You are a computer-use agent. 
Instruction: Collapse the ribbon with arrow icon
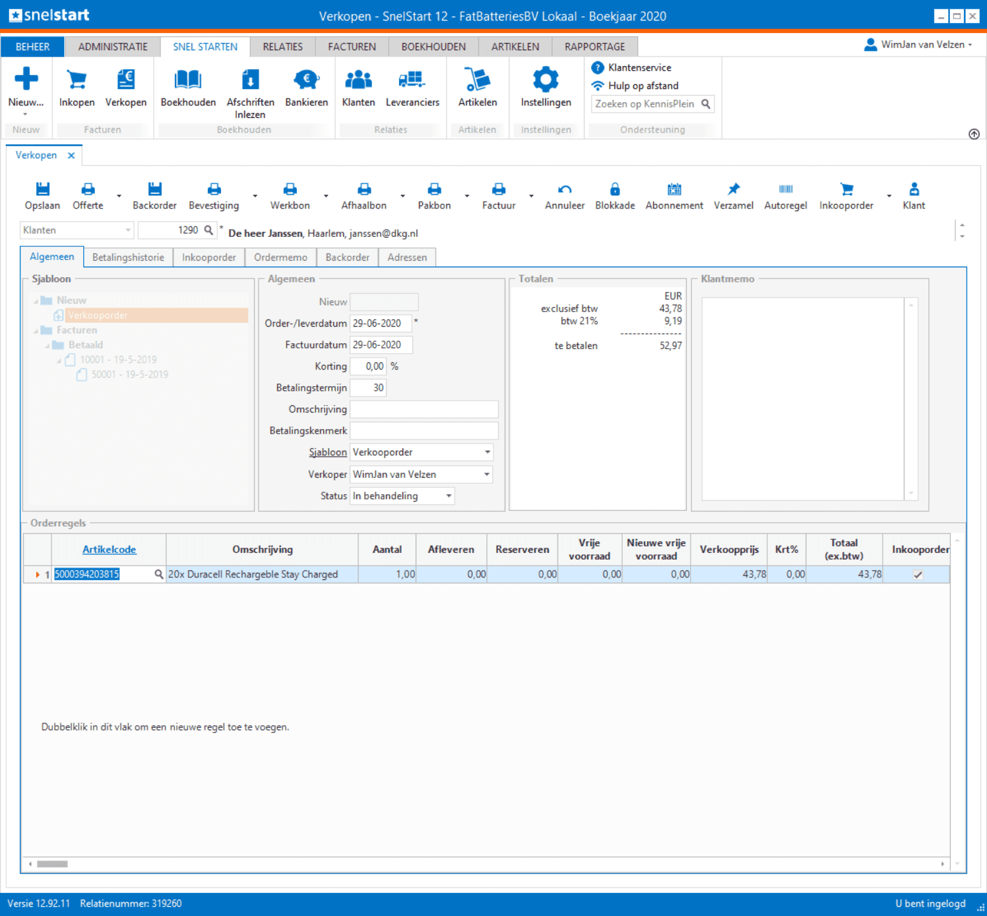coord(974,134)
